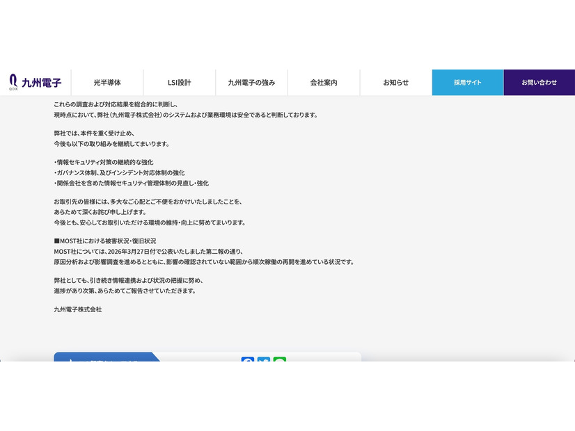Switch to the 会社案内 section
This screenshot has height=431, width=575.
323,82
